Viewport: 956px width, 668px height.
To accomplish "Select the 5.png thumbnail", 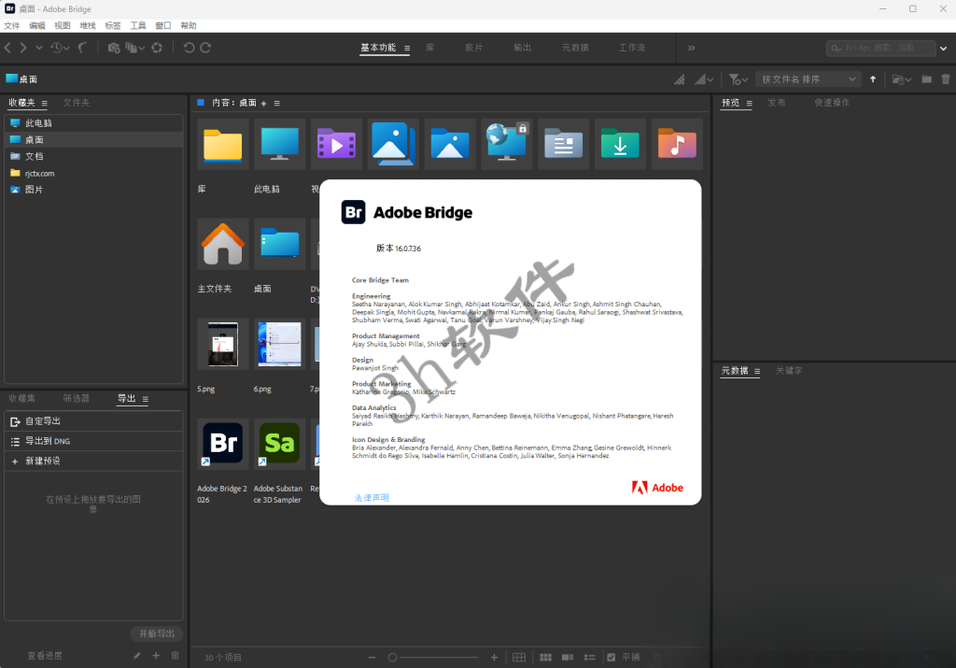I will pos(222,344).
